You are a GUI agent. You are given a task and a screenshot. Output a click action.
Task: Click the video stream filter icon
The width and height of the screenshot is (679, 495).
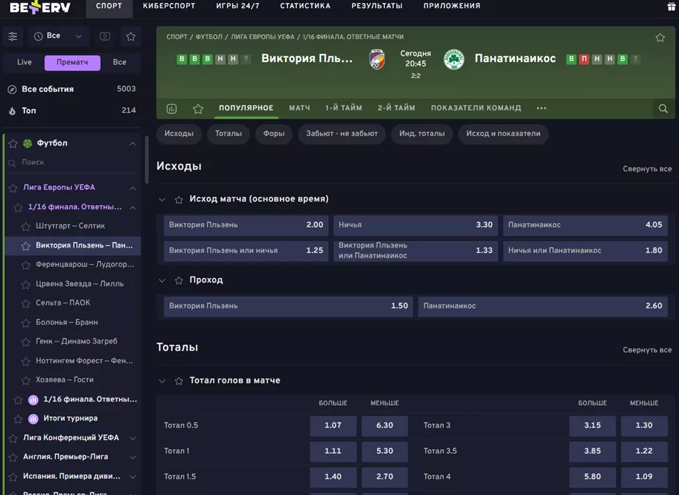click(x=105, y=36)
